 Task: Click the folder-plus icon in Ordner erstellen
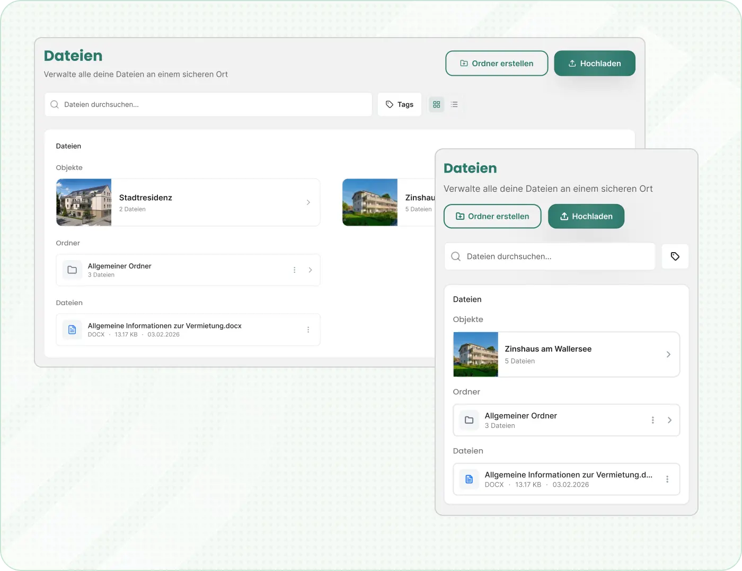pos(462,63)
